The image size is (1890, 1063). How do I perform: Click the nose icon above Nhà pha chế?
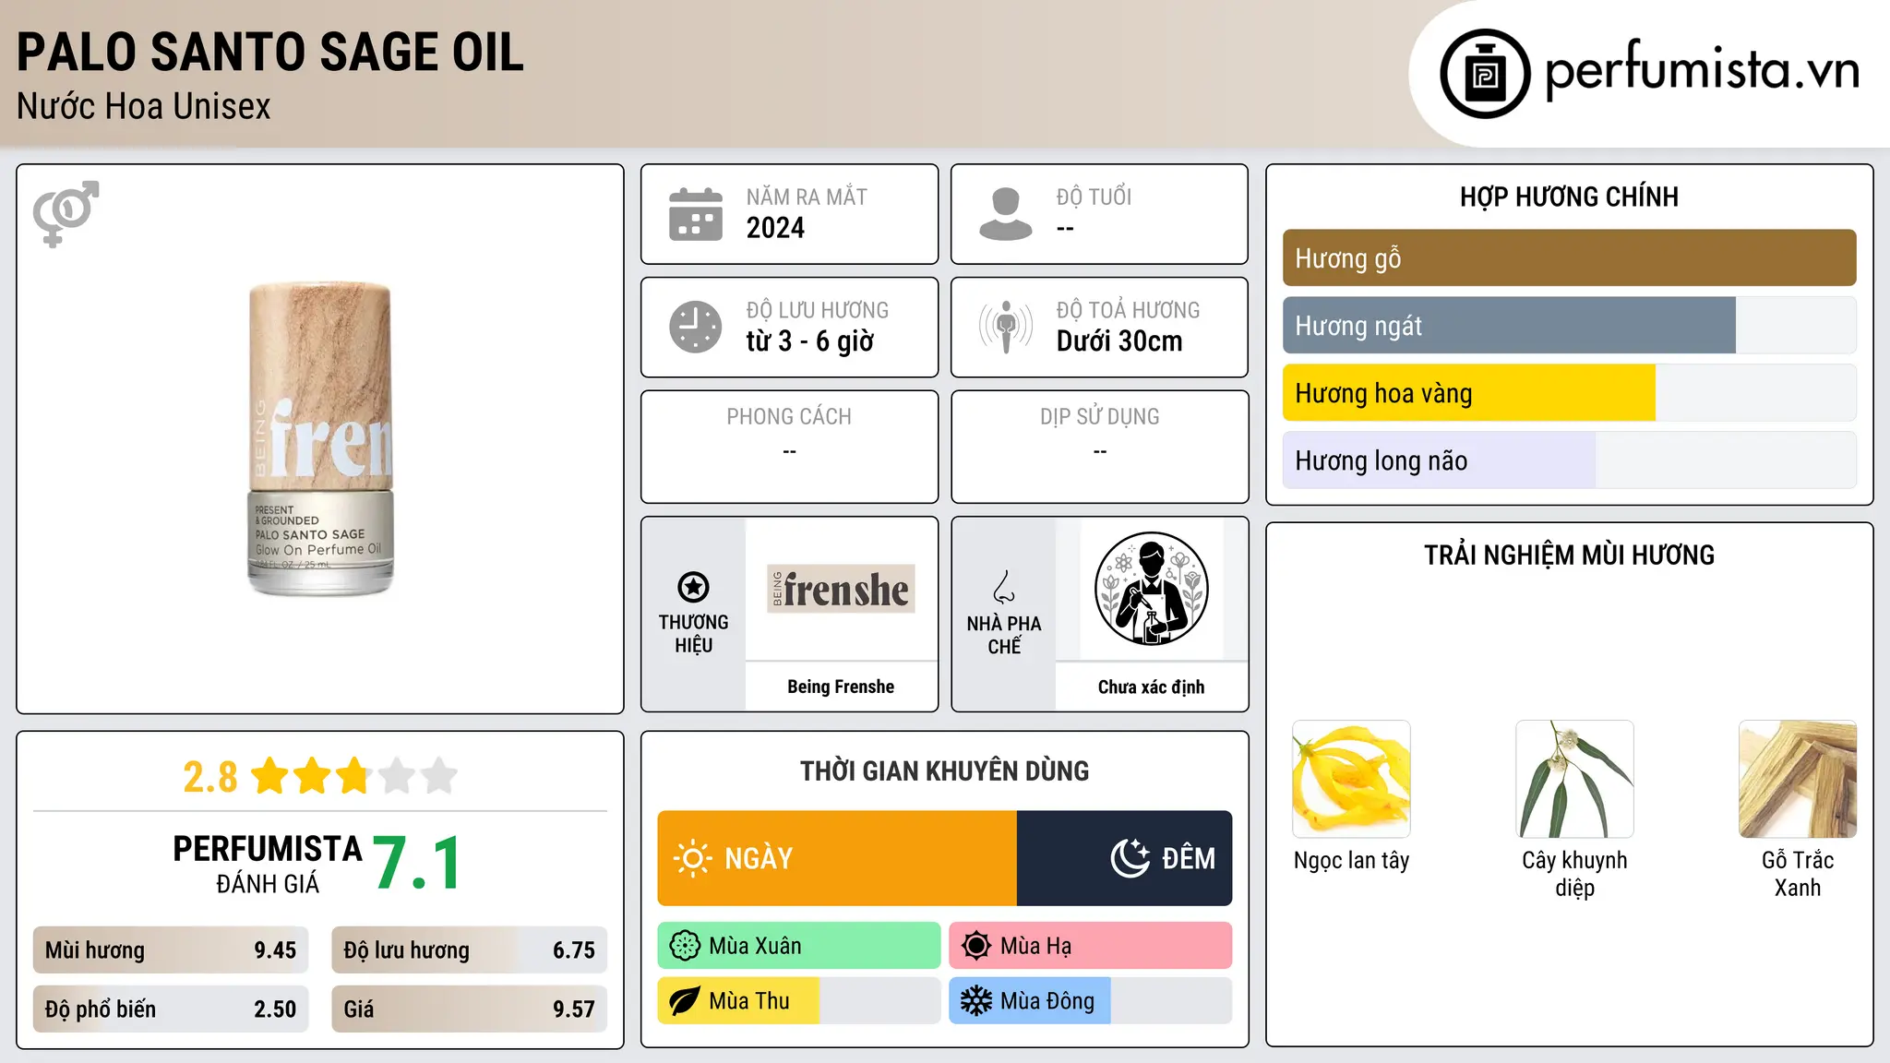point(1004,587)
